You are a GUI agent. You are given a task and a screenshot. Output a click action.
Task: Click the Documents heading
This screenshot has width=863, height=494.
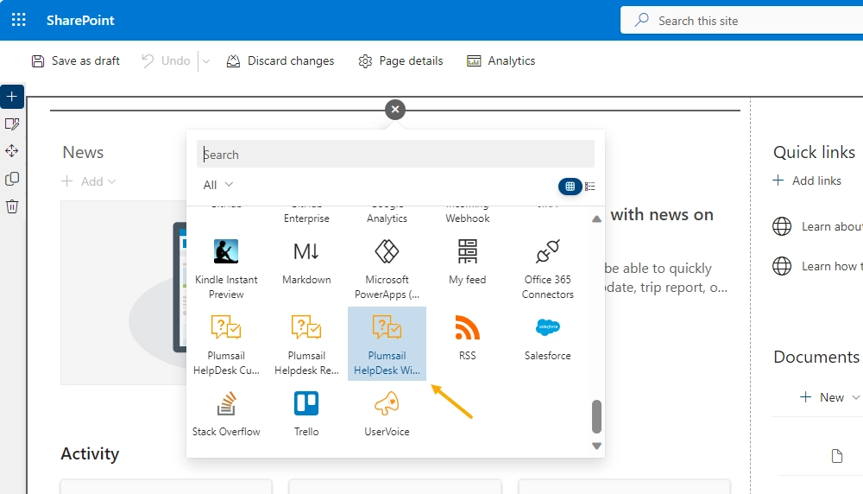click(x=816, y=357)
